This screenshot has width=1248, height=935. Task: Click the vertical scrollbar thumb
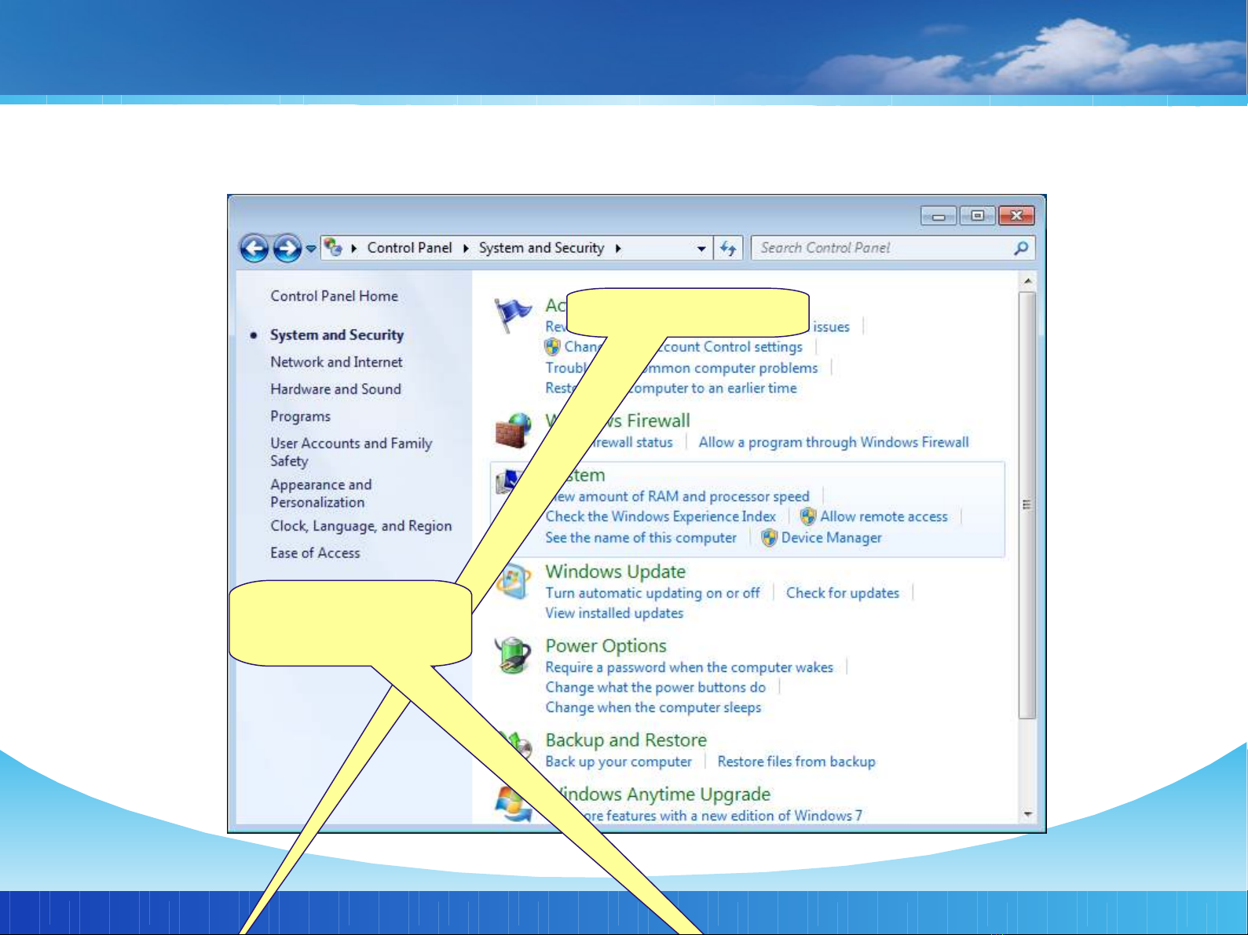click(x=1027, y=505)
